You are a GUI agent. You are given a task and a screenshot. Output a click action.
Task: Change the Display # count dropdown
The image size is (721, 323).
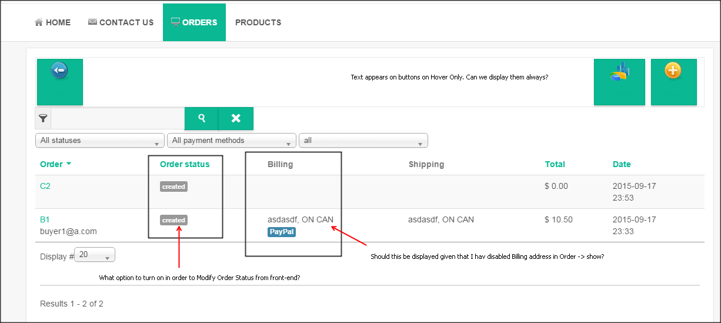coord(95,255)
